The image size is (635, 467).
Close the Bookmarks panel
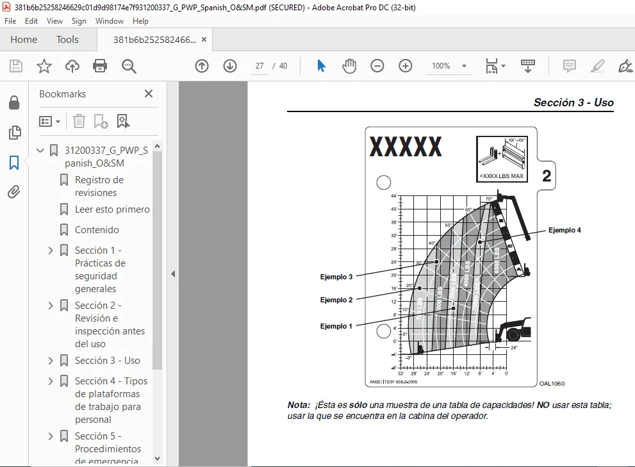click(149, 94)
